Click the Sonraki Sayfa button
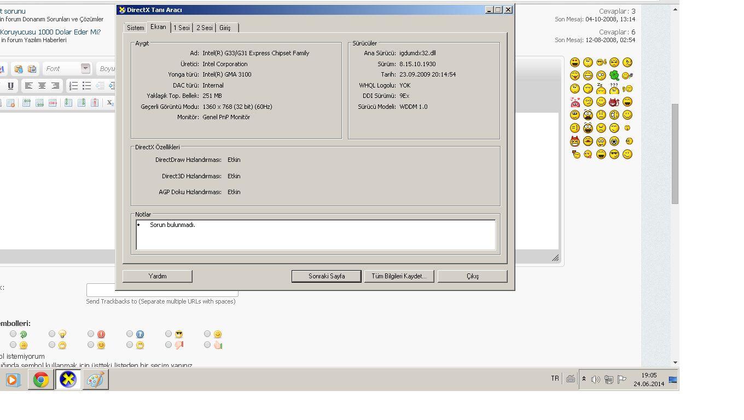This screenshot has height=420, width=744. pyautogui.click(x=327, y=276)
